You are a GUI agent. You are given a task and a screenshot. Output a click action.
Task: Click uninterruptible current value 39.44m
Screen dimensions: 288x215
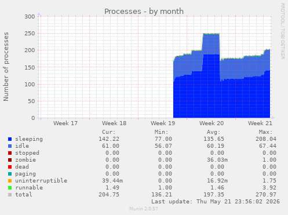click(112, 181)
